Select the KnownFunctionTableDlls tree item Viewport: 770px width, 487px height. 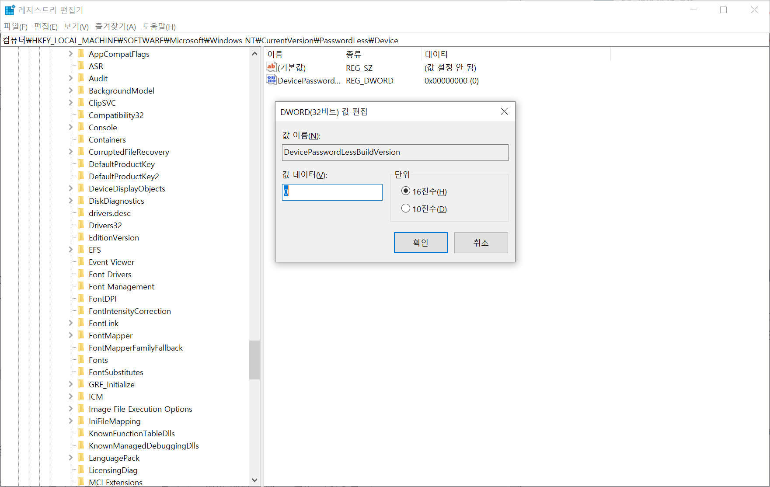coord(132,433)
